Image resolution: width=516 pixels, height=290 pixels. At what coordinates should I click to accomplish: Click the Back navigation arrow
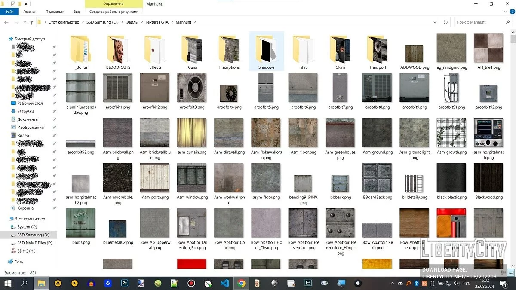[6, 22]
